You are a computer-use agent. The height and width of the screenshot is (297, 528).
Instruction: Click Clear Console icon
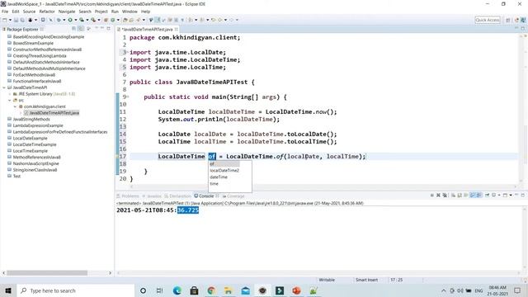point(453,195)
